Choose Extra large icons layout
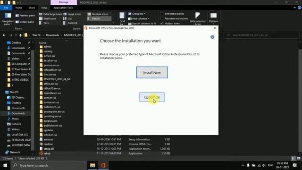The width and height of the screenshot is (302, 170). (50, 14)
